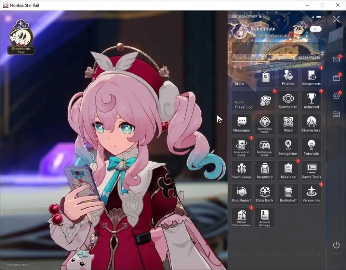Open the Bababbubi profile avatar

[x=240, y=32]
